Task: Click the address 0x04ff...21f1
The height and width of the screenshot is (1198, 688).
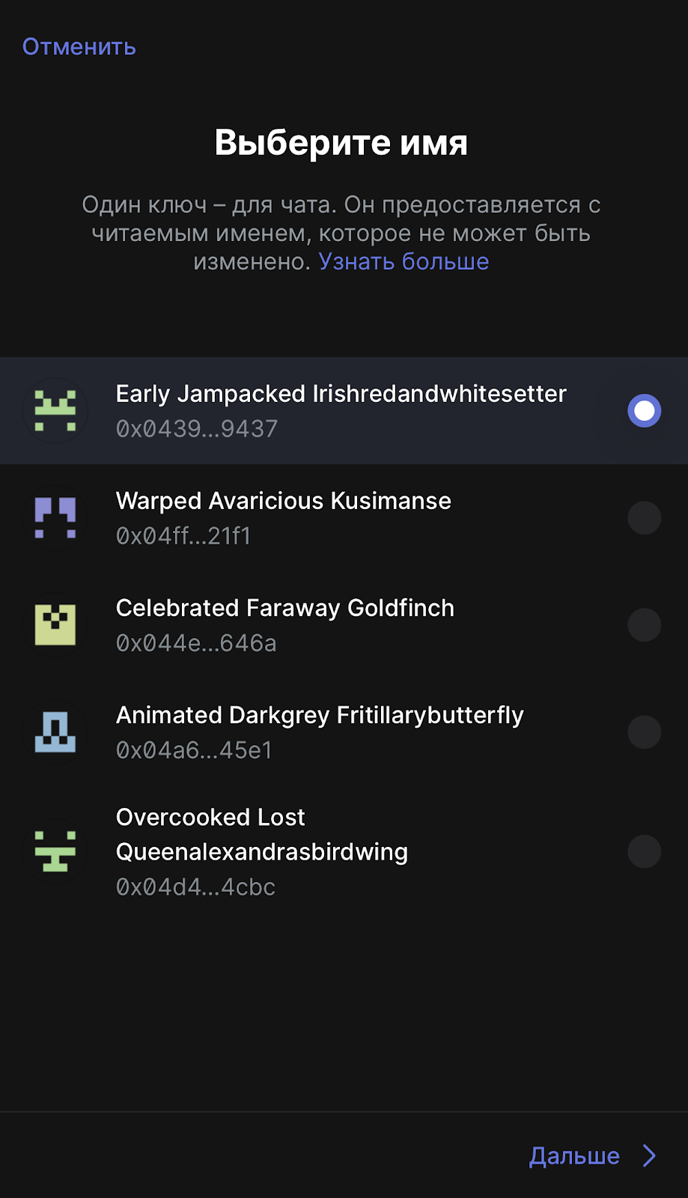Action: 183,536
